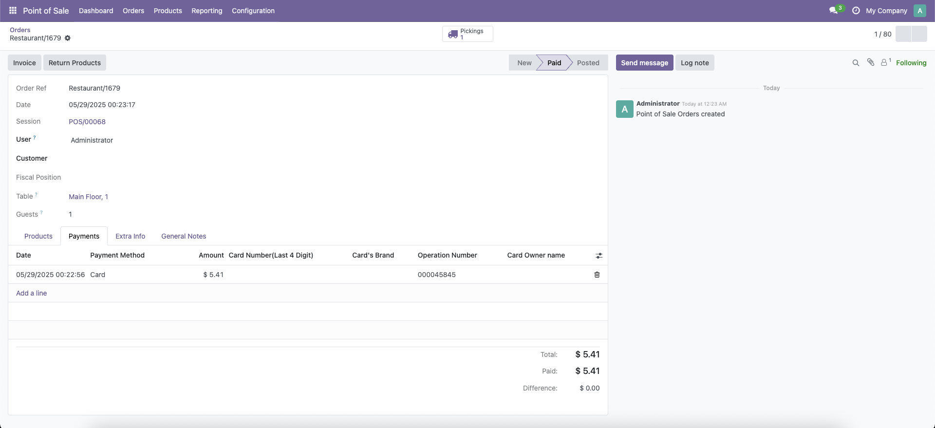Viewport: 935px width, 428px height.
Task: Open the activities clock icon
Action: tap(856, 10)
